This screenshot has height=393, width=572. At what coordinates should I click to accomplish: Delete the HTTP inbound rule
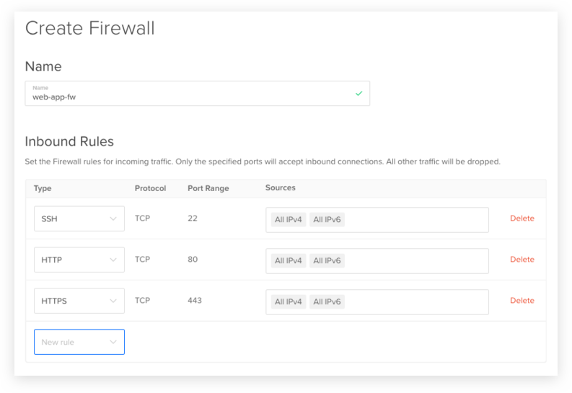coord(522,260)
